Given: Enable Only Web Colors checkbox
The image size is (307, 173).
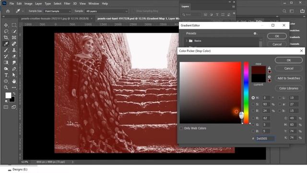Looking at the screenshot, I should click(x=181, y=128).
